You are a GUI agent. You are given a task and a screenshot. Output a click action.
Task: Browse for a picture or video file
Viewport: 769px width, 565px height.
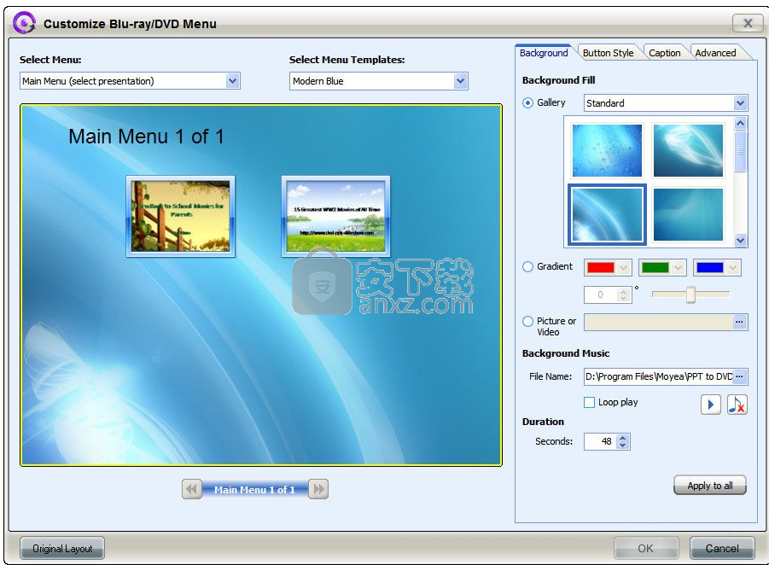click(x=740, y=322)
